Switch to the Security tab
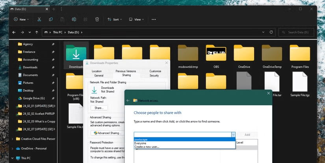 pyautogui.click(x=154, y=75)
